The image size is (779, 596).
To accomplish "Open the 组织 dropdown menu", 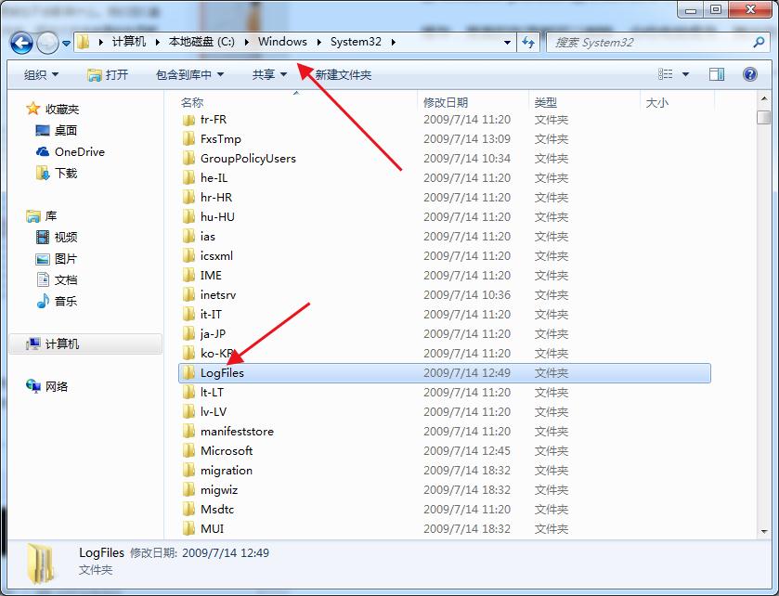I will (x=41, y=74).
